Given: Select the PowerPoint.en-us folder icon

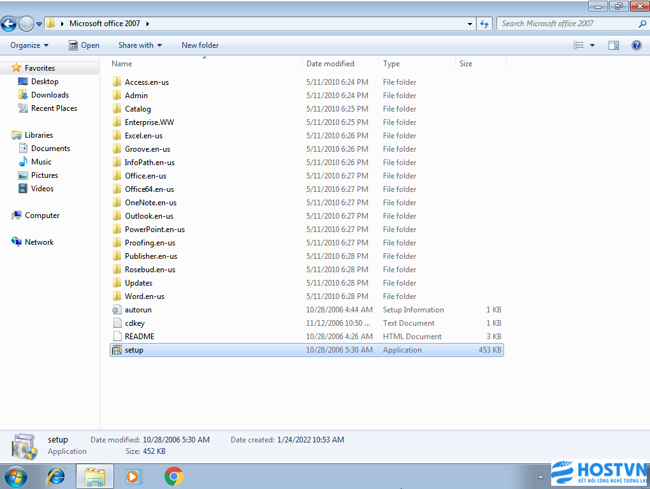Looking at the screenshot, I should point(117,230).
